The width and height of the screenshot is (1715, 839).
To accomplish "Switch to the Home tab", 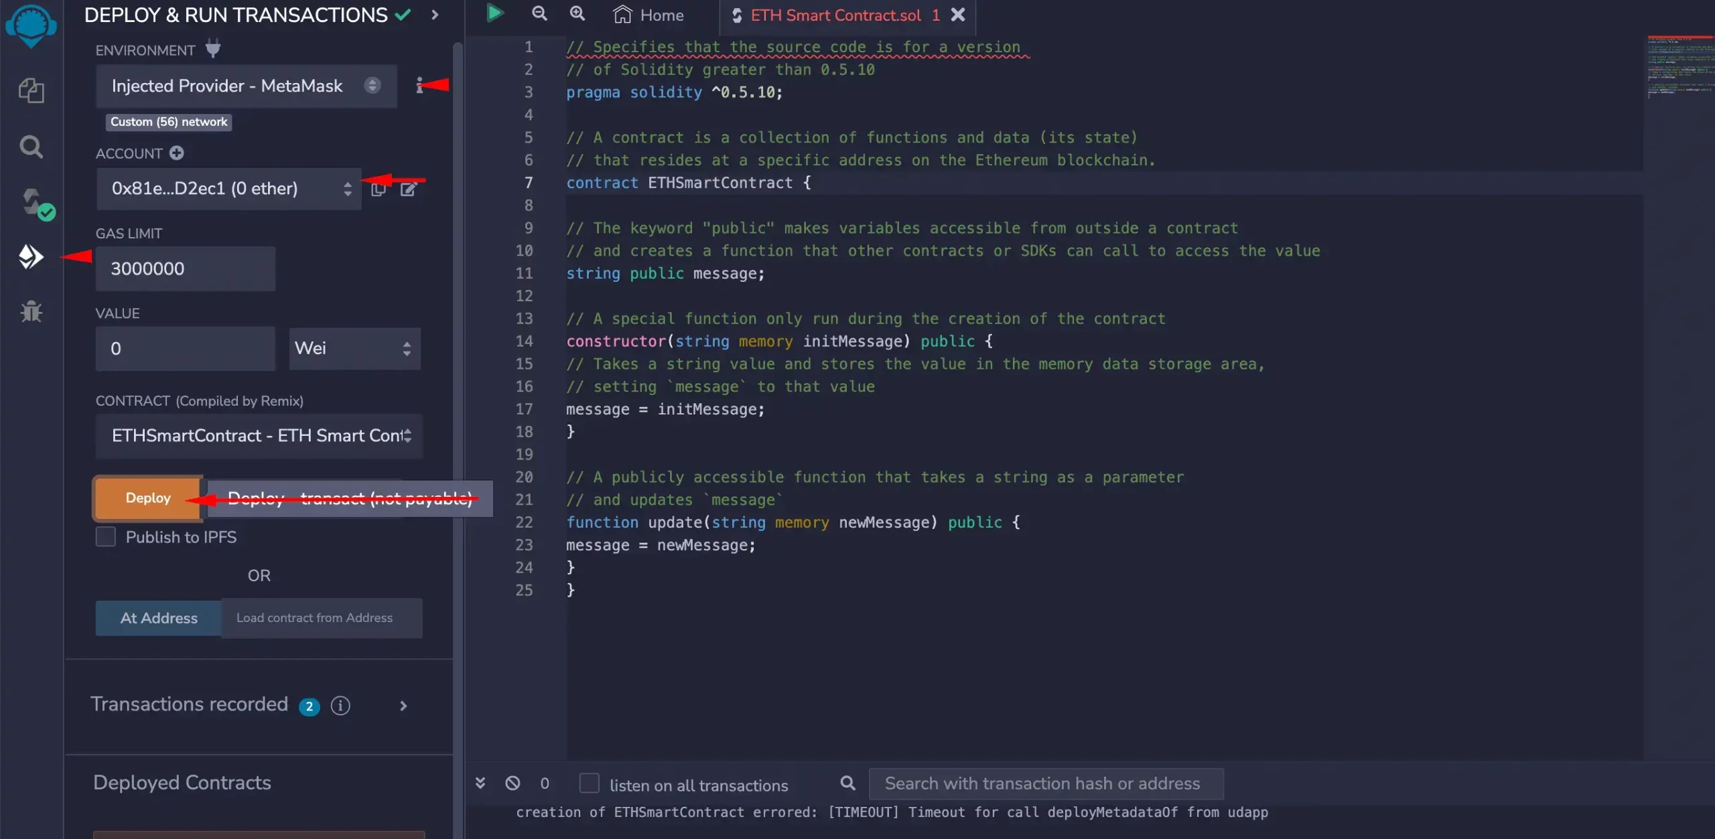I will (648, 15).
